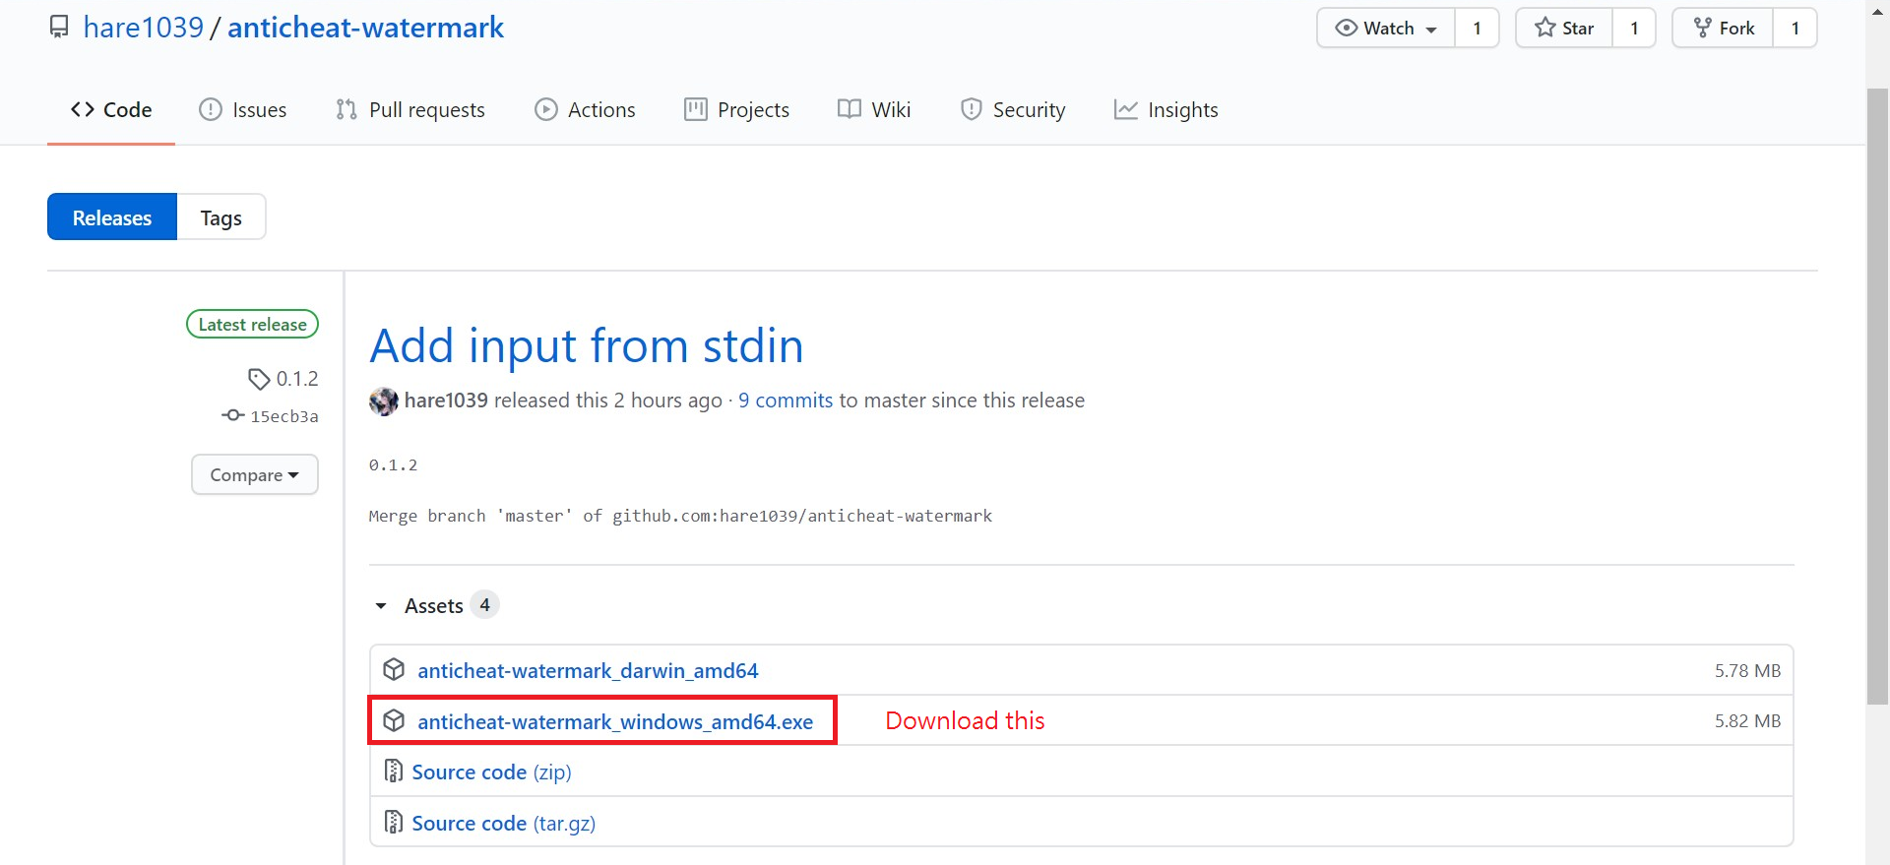Open the 0.1.2 tag link

pos(297,379)
